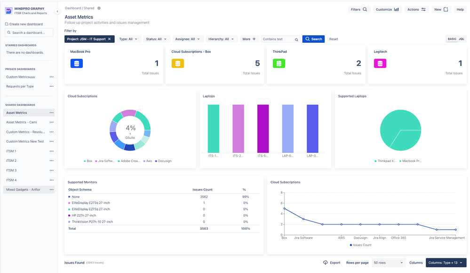
Task: Add more filters with More +
Action: [x=249, y=39]
